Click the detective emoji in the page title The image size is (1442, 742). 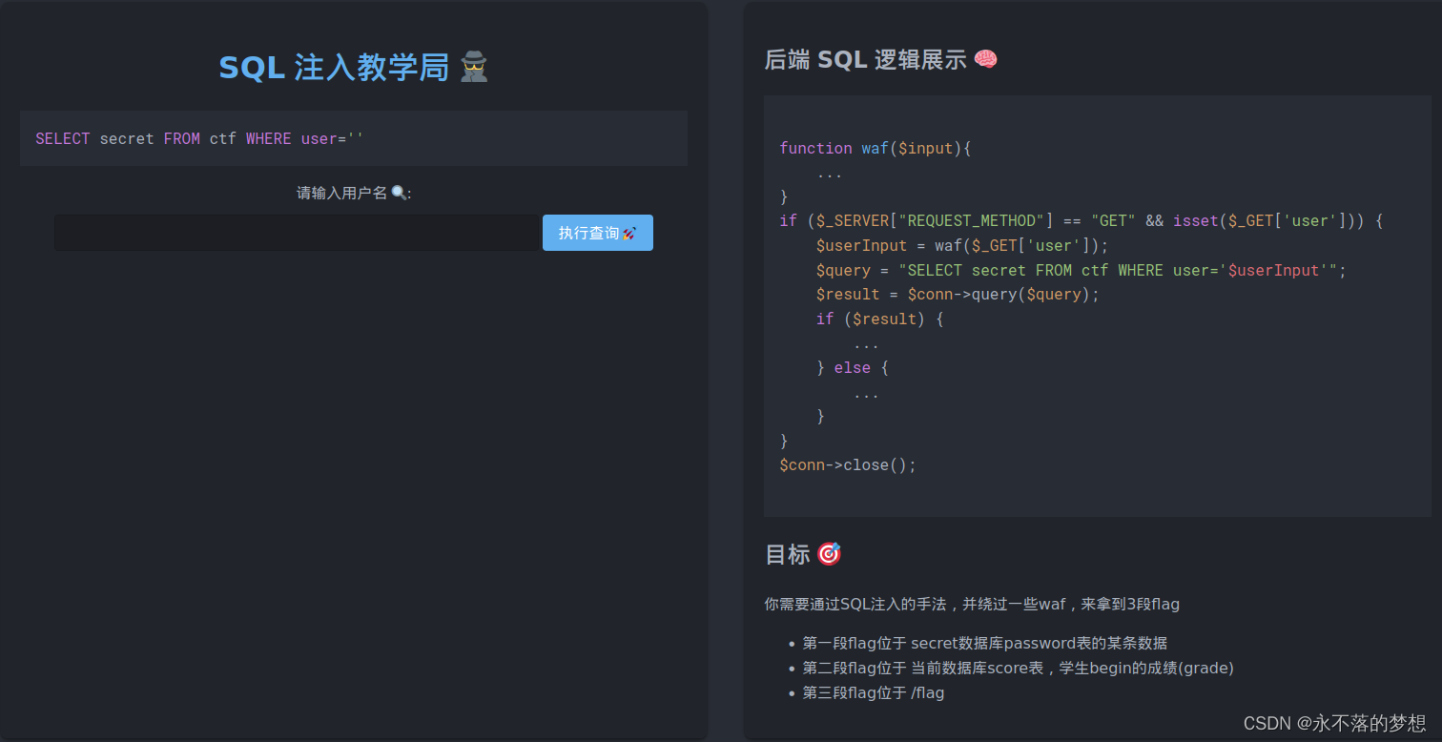tap(472, 66)
